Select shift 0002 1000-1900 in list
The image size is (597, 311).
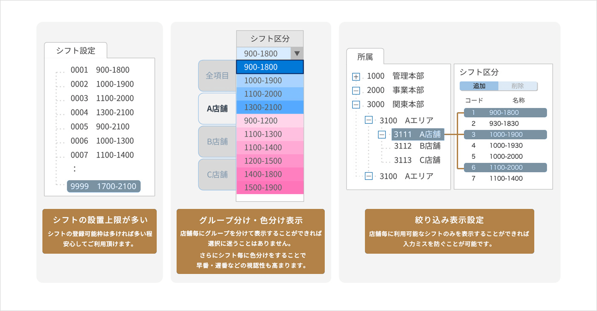click(x=102, y=84)
